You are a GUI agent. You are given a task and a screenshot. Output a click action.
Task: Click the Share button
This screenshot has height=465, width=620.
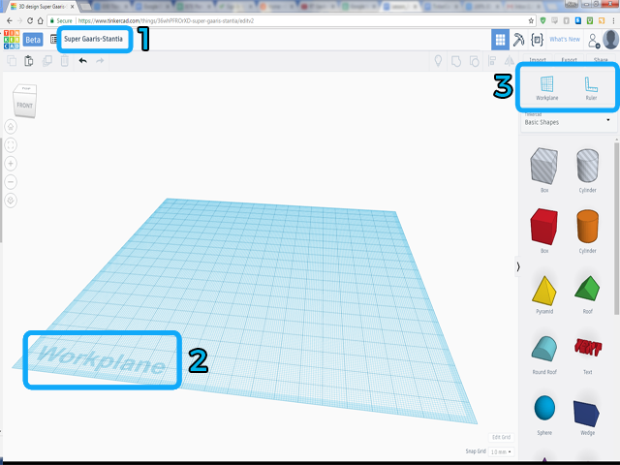tap(601, 60)
